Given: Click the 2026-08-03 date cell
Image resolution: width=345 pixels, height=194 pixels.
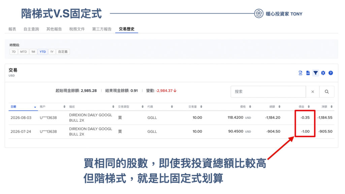Looking at the screenshot, I should (x=21, y=118).
